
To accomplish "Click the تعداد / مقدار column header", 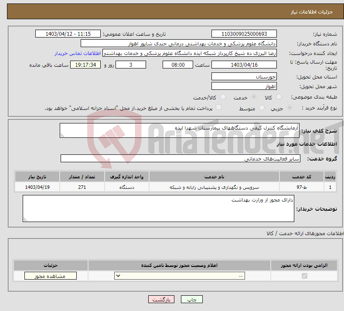I will click(x=82, y=177).
